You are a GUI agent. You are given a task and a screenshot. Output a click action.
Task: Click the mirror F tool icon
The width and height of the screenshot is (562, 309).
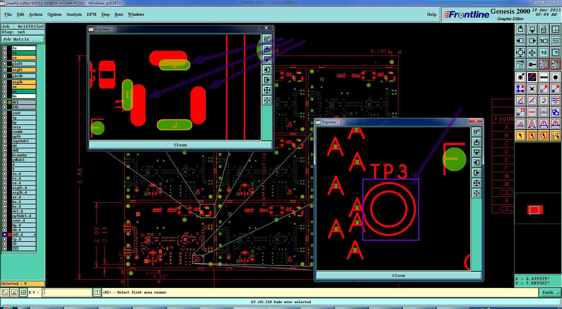point(556,100)
